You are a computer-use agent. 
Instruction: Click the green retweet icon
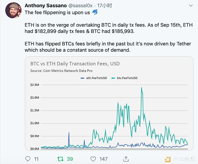(x=60, y=159)
